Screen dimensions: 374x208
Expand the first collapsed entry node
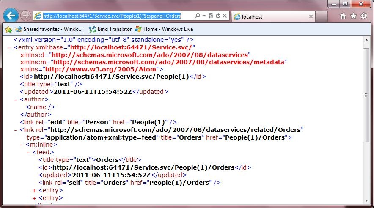(x=34, y=190)
